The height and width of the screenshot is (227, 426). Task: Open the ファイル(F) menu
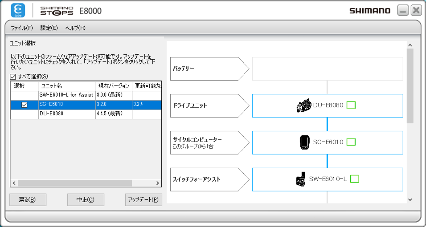[x=22, y=28]
